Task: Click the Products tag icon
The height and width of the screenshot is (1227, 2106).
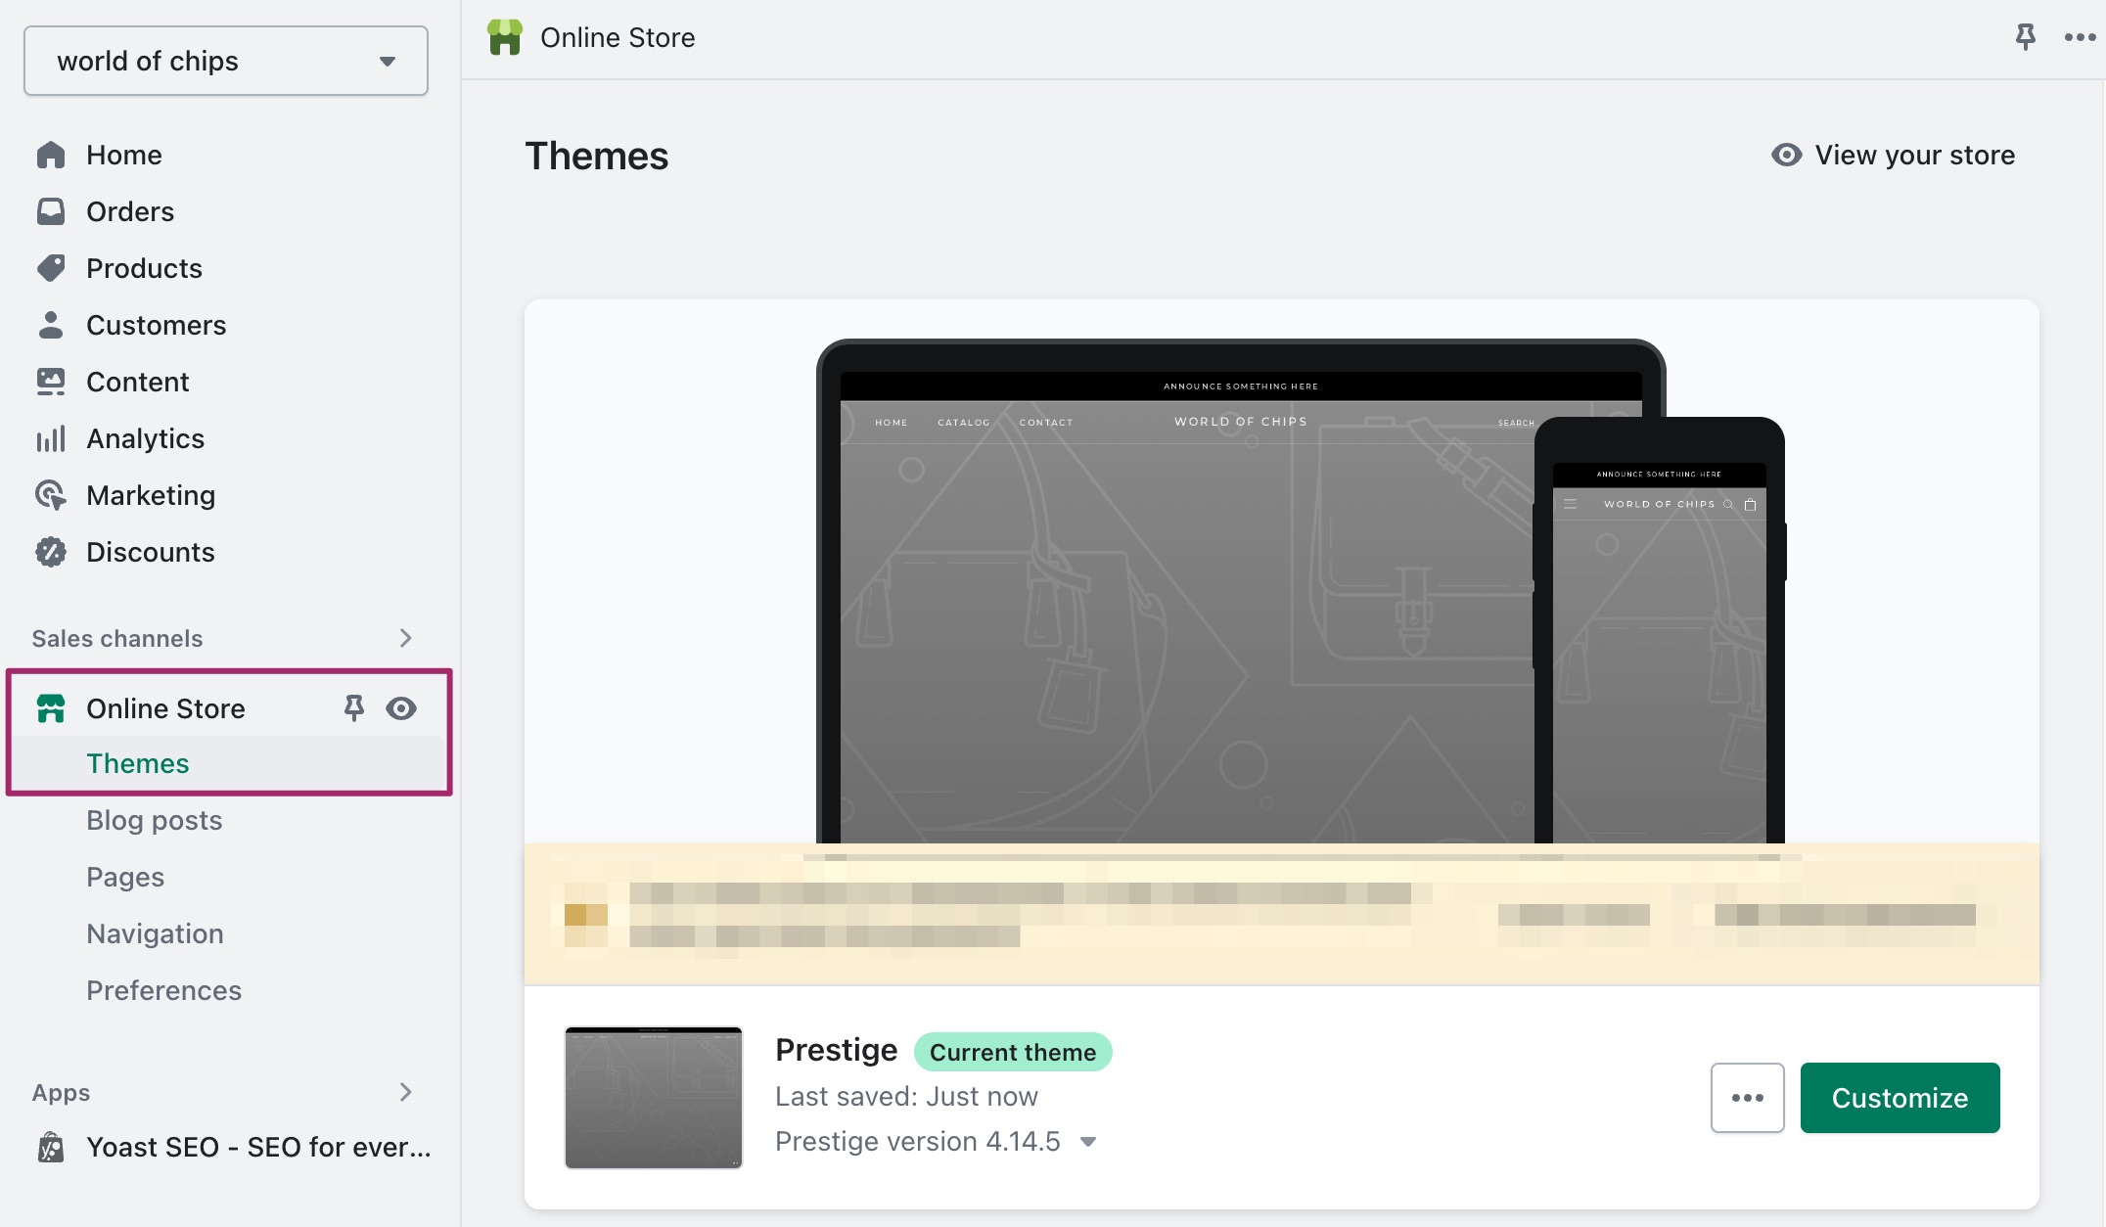Action: (x=50, y=268)
